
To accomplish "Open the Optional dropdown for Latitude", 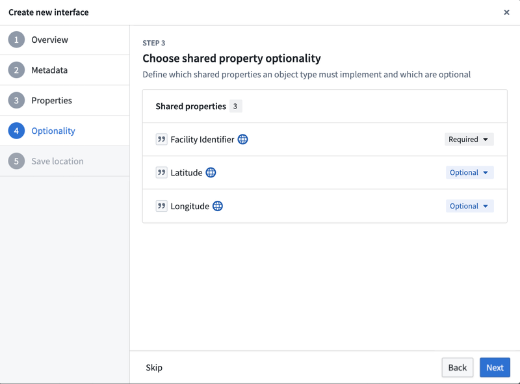I will click(x=469, y=173).
